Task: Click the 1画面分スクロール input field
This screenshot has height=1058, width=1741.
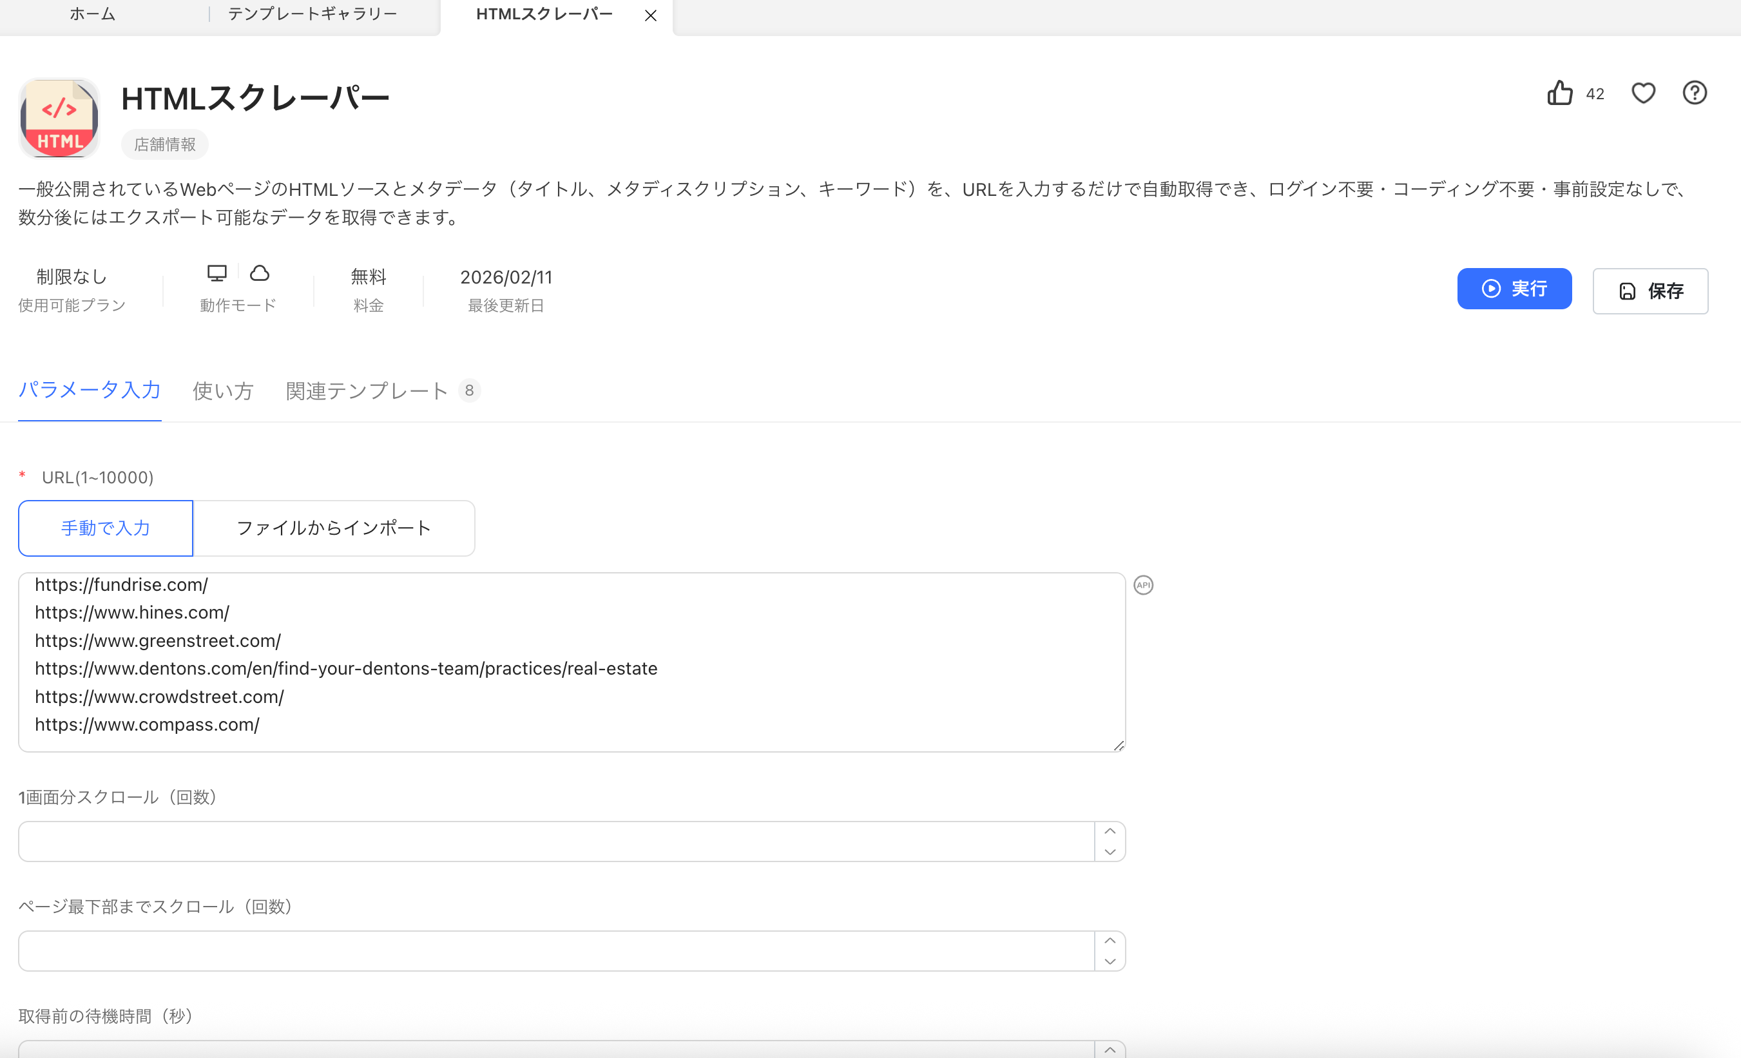Action: (x=556, y=841)
